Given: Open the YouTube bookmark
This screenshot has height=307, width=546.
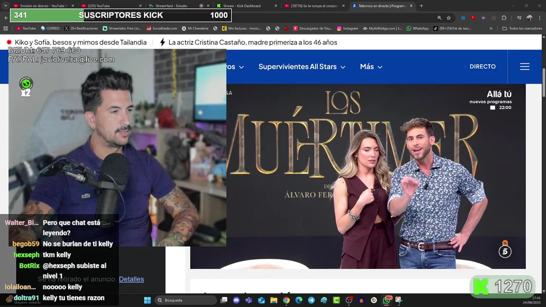Looking at the screenshot, I should coord(26,29).
